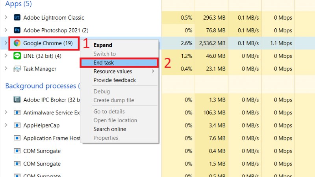Select the Adobe Lightroom Classic row name
315x177 pixels.
(x=54, y=18)
